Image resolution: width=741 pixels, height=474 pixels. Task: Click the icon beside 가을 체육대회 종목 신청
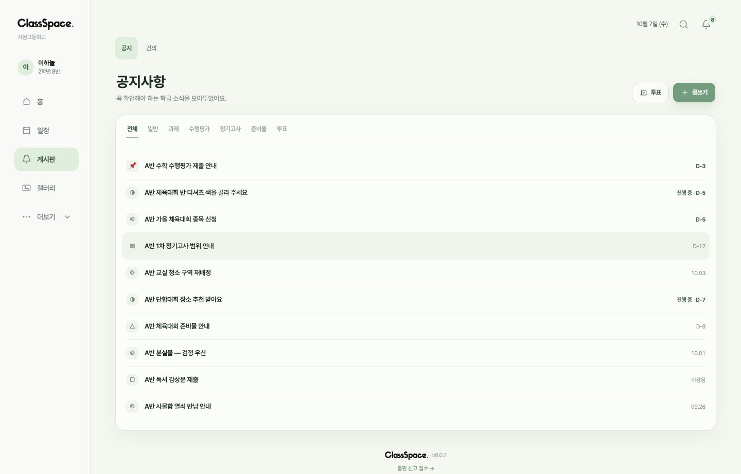point(132,219)
